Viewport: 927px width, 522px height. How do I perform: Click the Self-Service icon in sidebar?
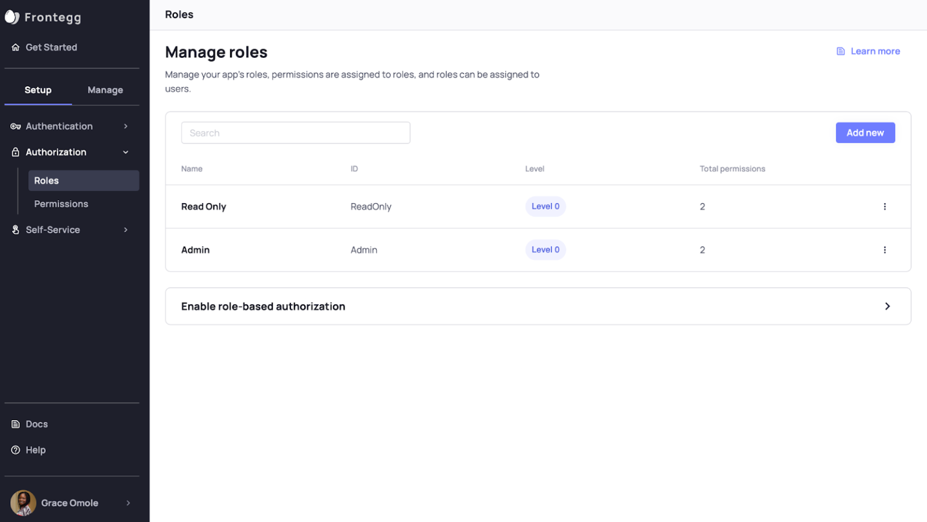[x=15, y=230]
